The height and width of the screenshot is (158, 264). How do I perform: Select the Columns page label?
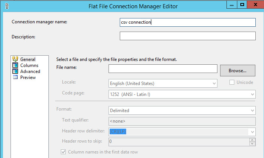(x=29, y=65)
